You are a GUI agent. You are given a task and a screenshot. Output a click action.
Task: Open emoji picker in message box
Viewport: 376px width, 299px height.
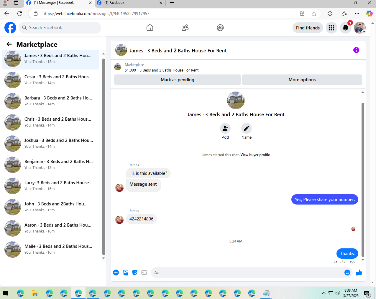click(347, 273)
